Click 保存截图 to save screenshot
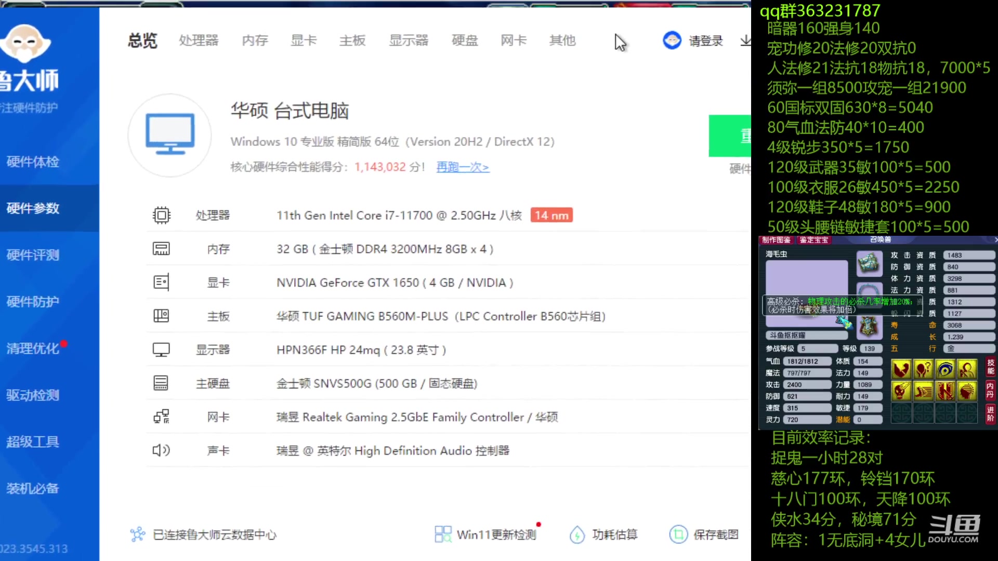998x561 pixels. point(704,535)
